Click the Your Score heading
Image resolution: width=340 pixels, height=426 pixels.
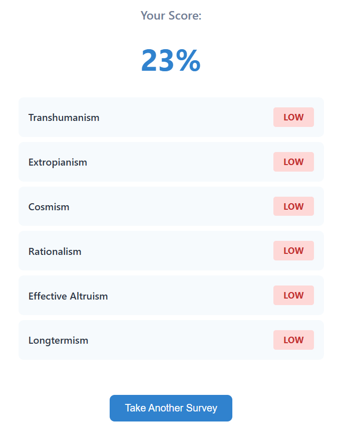point(171,16)
